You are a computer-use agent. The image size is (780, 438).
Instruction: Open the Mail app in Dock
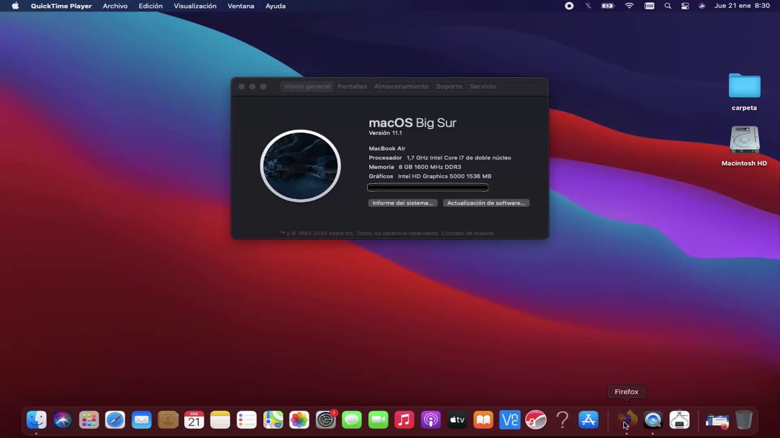pyautogui.click(x=141, y=420)
